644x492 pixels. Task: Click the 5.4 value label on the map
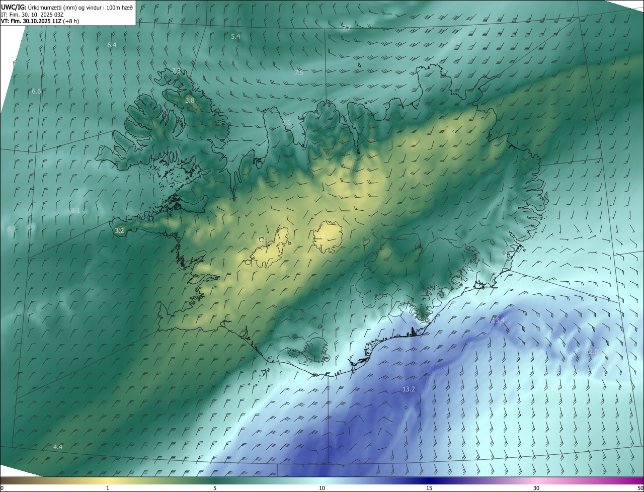point(235,36)
